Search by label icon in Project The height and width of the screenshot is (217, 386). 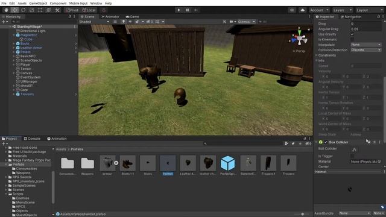coord(293,143)
